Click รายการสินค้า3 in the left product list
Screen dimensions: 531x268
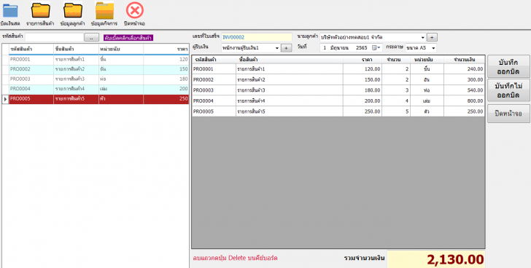(70, 79)
